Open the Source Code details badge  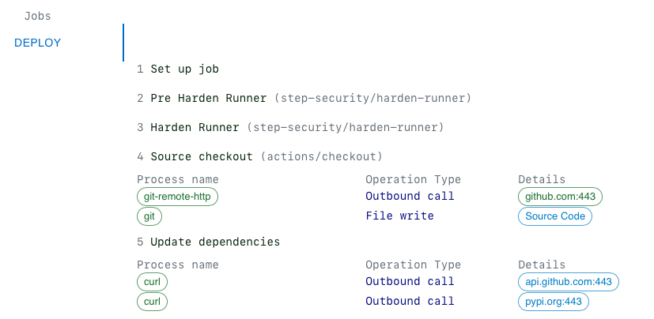[554, 216]
